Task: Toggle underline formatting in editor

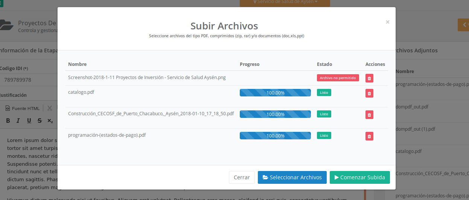Action: click(x=29, y=121)
